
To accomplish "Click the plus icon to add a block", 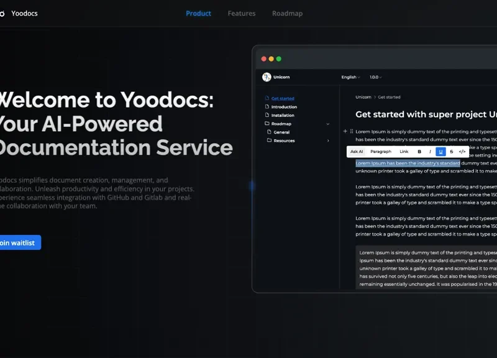I will pos(345,131).
